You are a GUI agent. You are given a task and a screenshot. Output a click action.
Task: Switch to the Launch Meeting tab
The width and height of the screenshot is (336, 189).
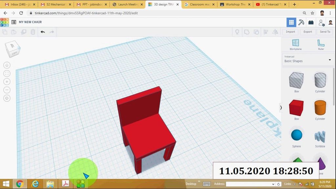tap(128, 4)
